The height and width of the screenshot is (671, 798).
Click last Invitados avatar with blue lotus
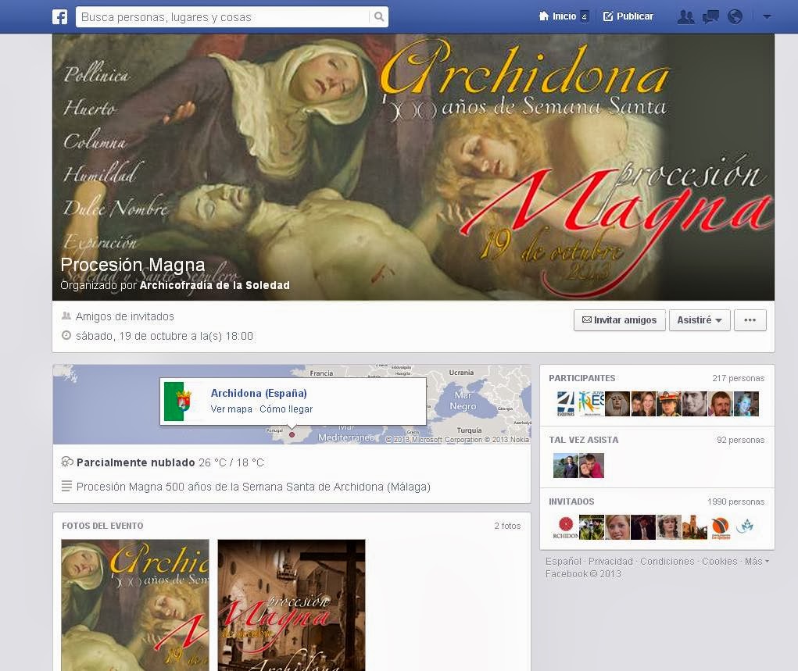click(746, 527)
